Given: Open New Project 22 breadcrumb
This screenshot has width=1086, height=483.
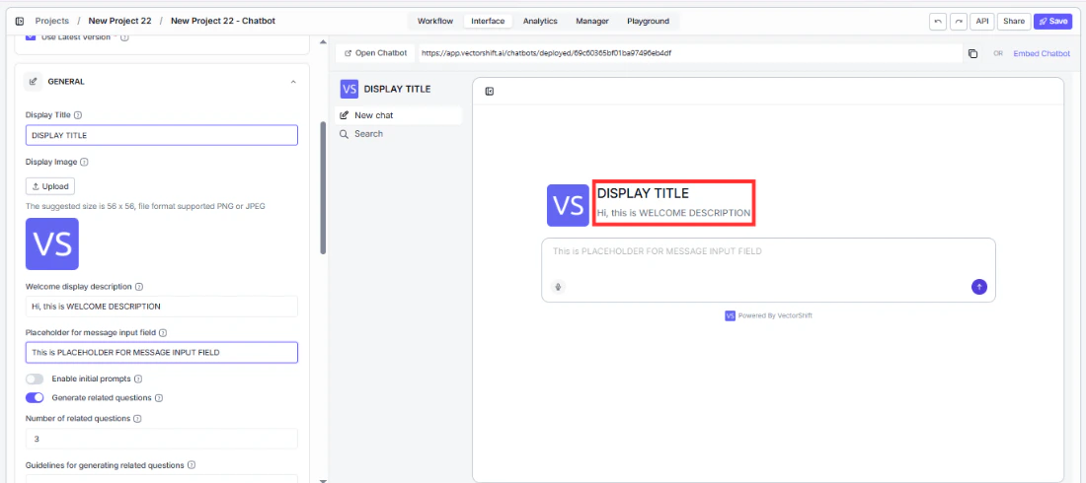Looking at the screenshot, I should click(x=119, y=22).
